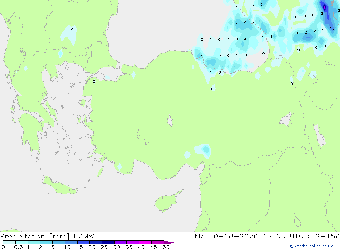Click the '50' legend scale label
This screenshot has width=340, height=249.
coord(166,247)
